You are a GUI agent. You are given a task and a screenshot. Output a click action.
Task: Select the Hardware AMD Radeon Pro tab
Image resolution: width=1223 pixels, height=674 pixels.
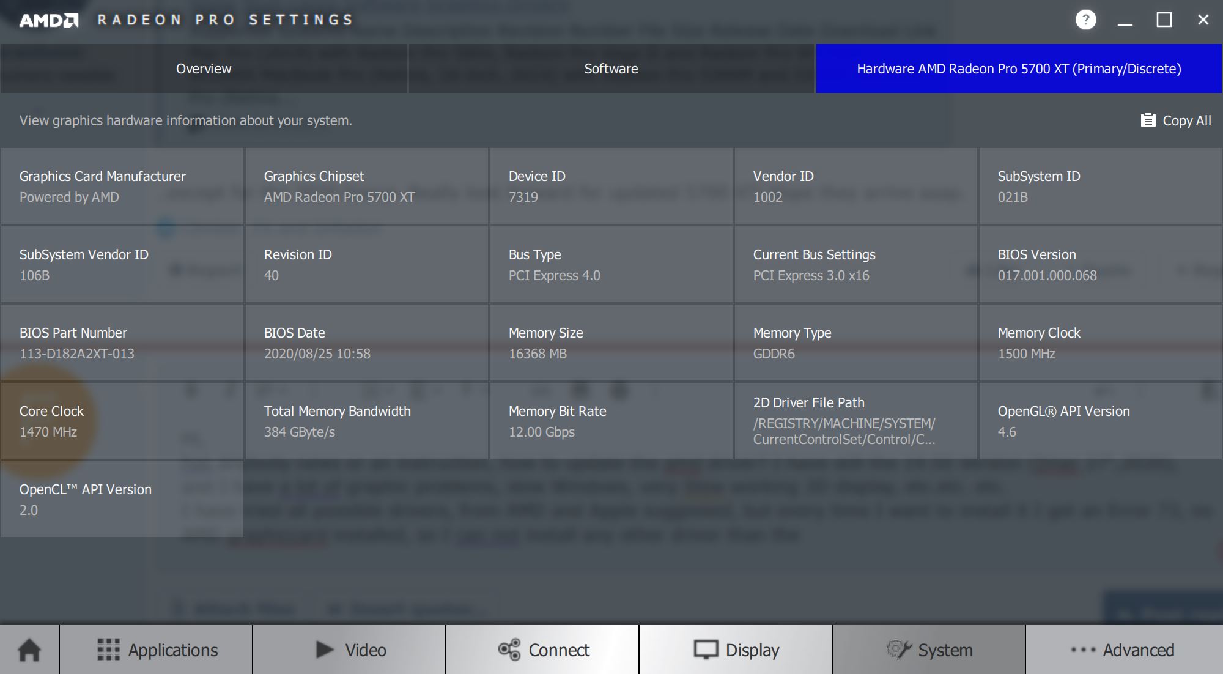click(1019, 69)
